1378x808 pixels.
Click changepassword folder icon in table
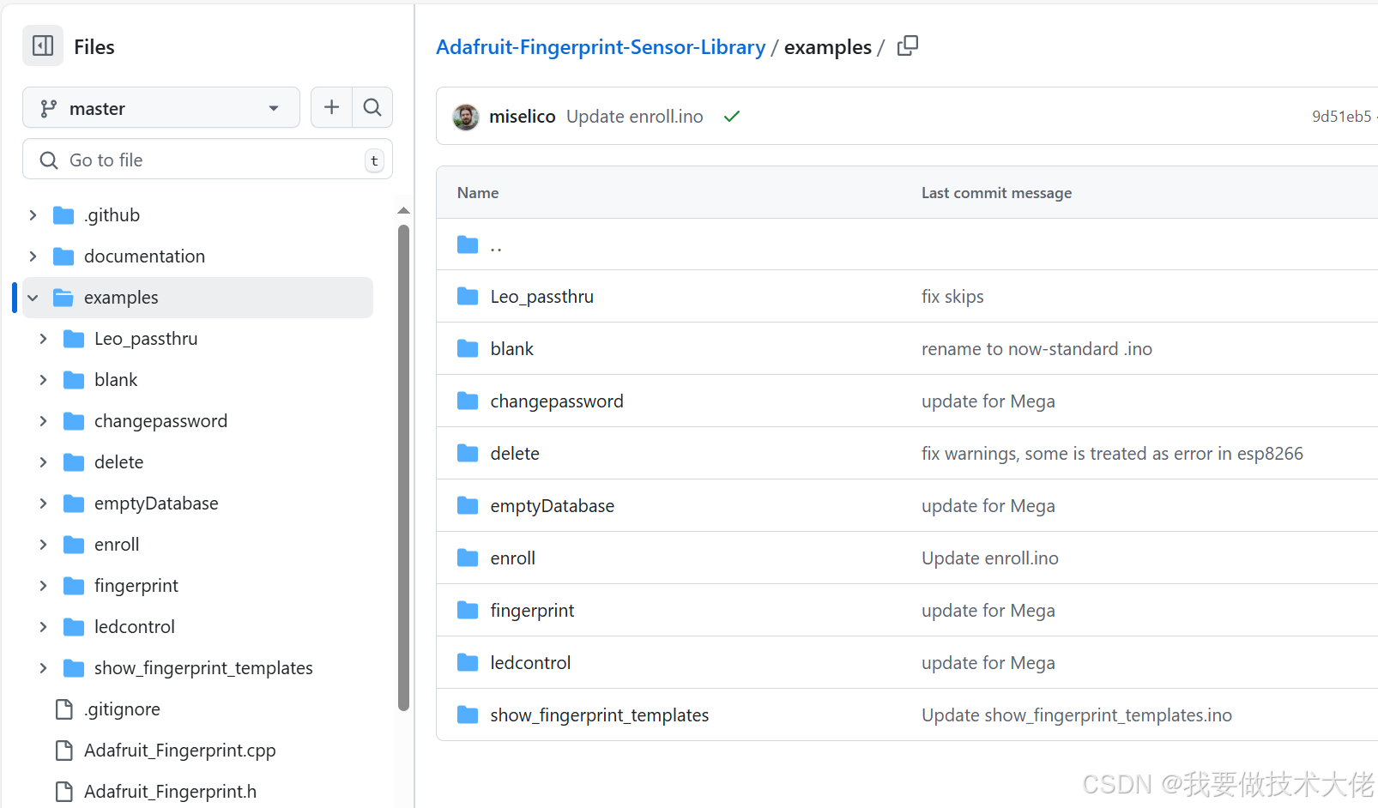tap(468, 401)
